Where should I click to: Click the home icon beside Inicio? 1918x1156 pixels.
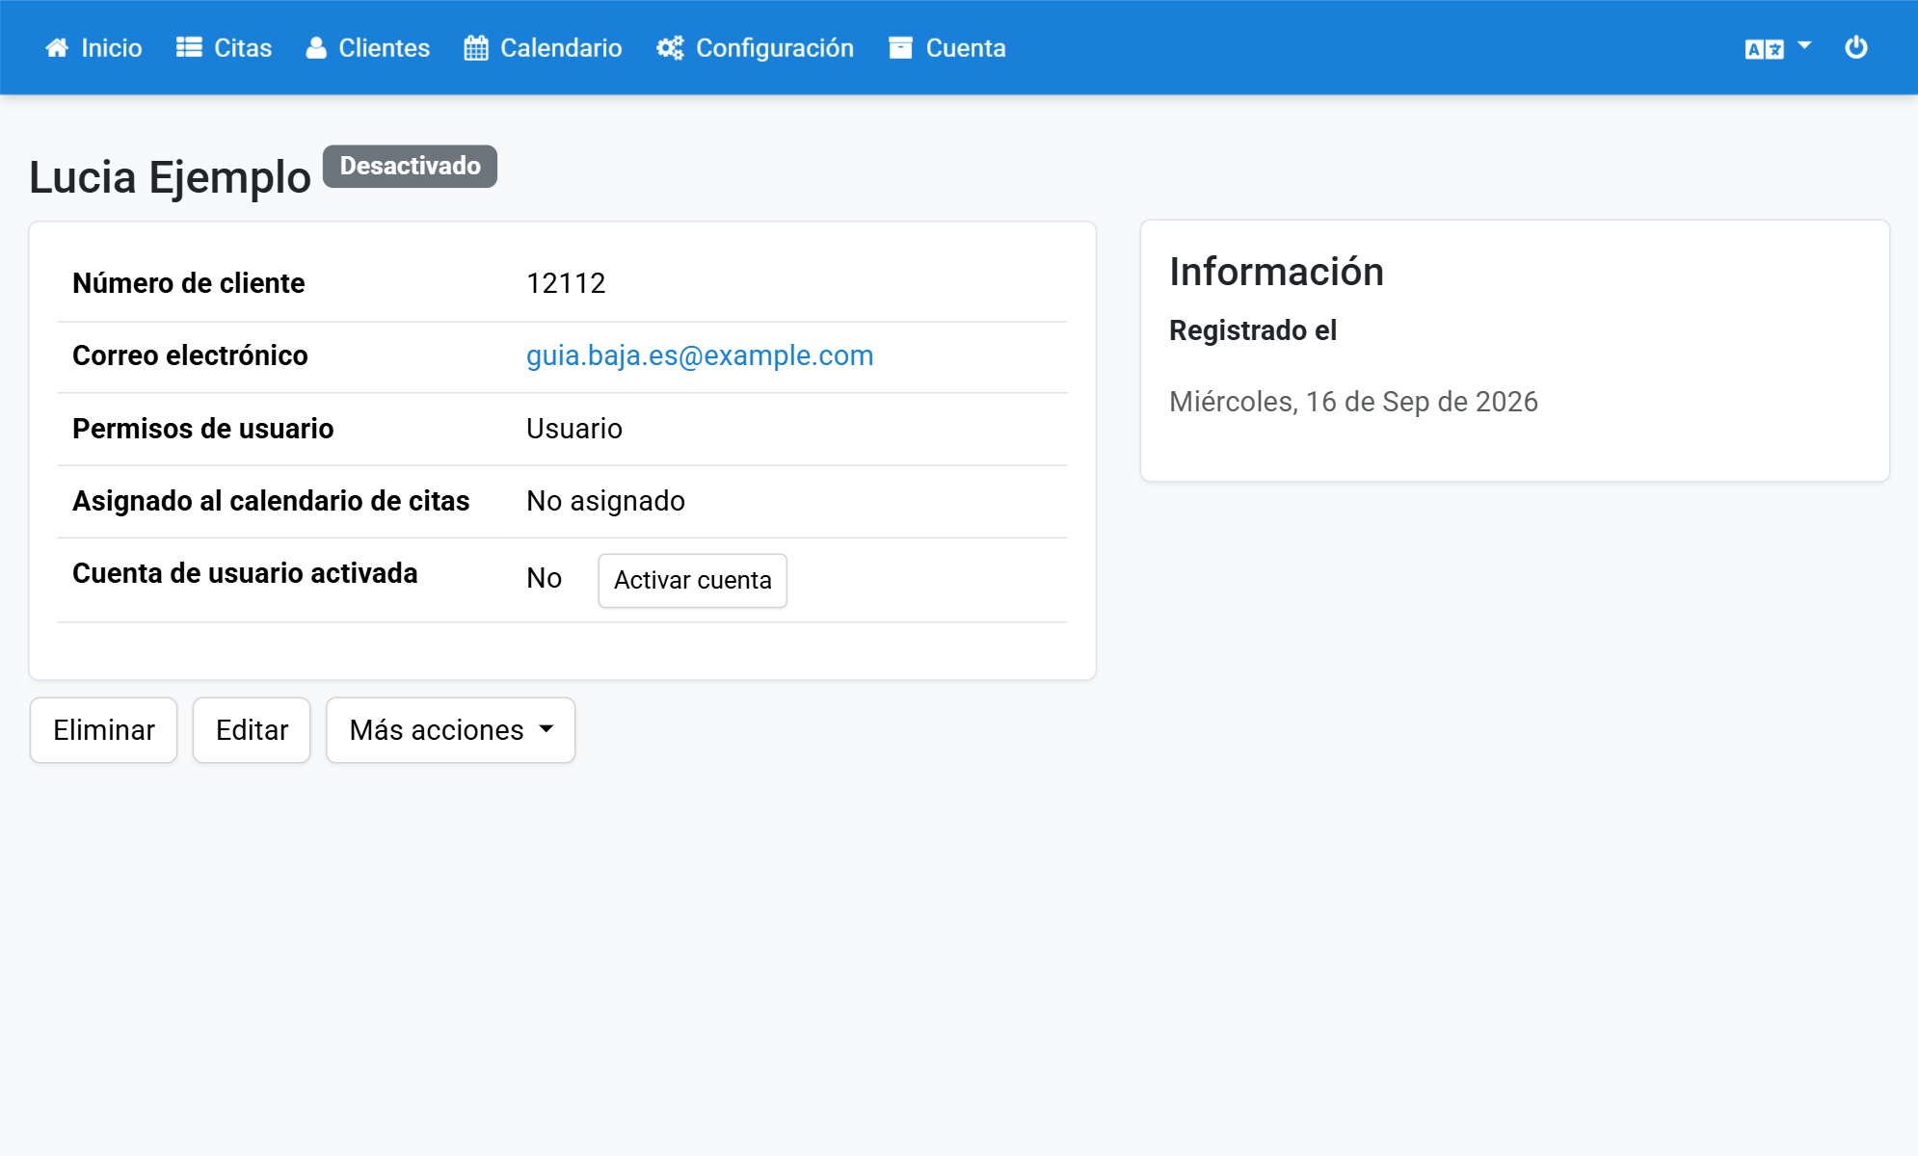pyautogui.click(x=57, y=48)
